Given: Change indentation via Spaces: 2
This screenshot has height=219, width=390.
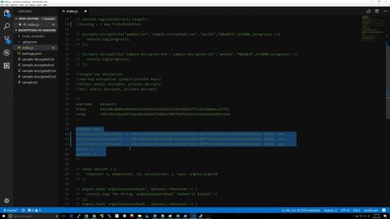Looking at the screenshot, I should tap(330, 210).
